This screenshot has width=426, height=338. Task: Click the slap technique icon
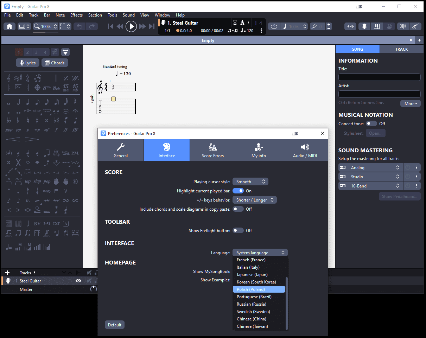(37, 181)
